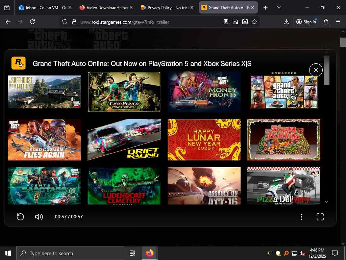Open Firefox View icon at tab bar start
The height and width of the screenshot is (260, 346).
[7, 8]
